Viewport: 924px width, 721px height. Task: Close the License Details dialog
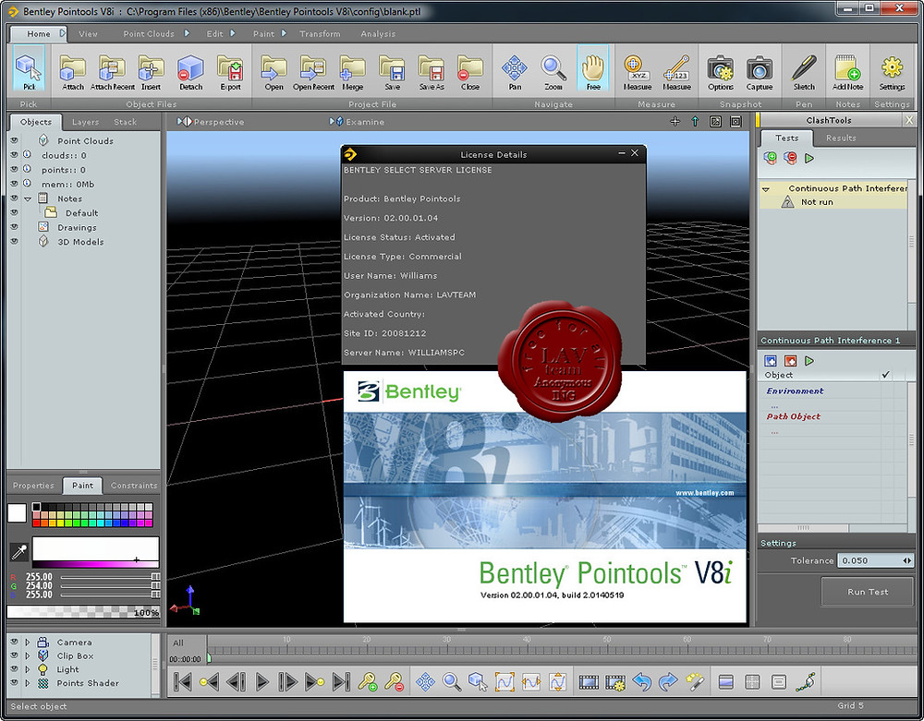pyautogui.click(x=635, y=153)
